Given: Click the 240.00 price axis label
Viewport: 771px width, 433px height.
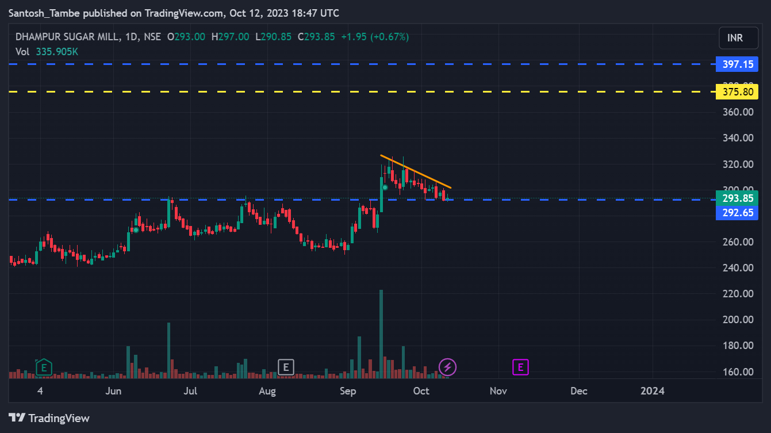Looking at the screenshot, I should (738, 267).
